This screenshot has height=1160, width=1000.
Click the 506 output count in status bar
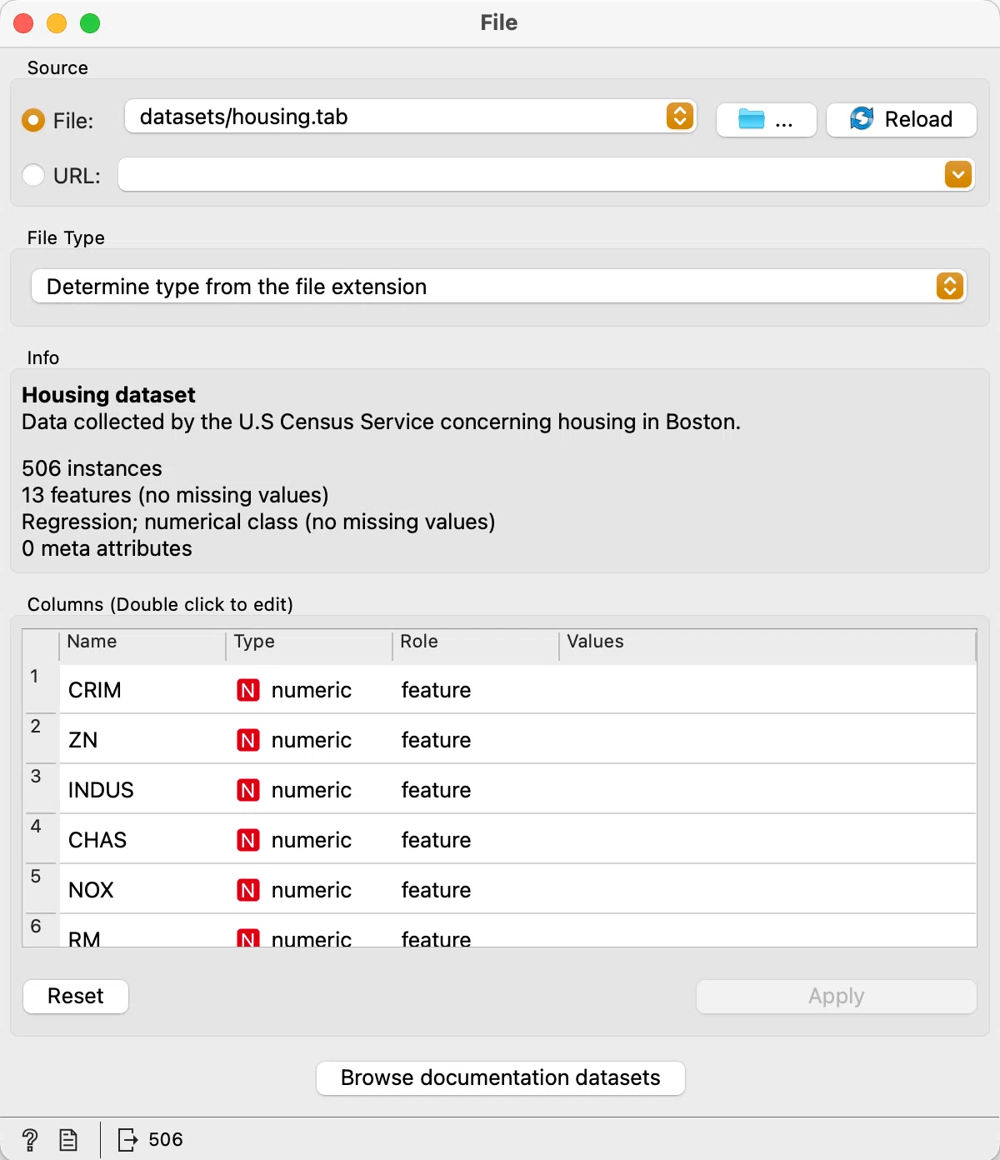click(x=166, y=1139)
